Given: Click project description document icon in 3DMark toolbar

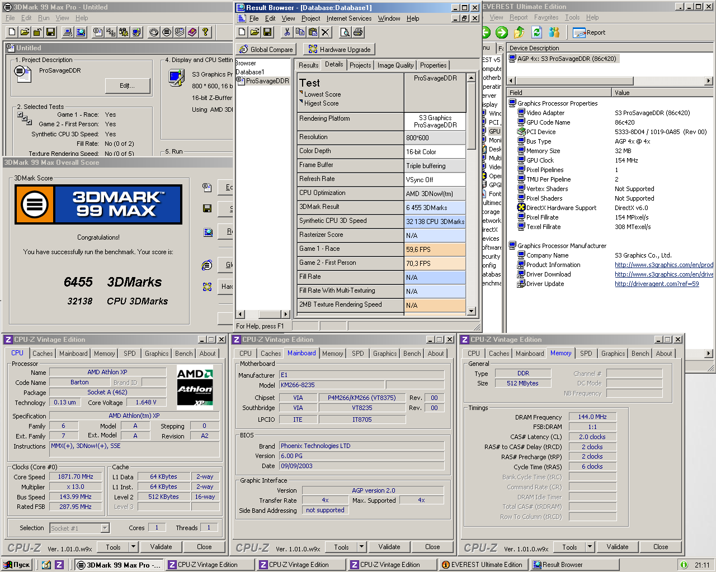Looking at the screenshot, I should click(x=98, y=32).
